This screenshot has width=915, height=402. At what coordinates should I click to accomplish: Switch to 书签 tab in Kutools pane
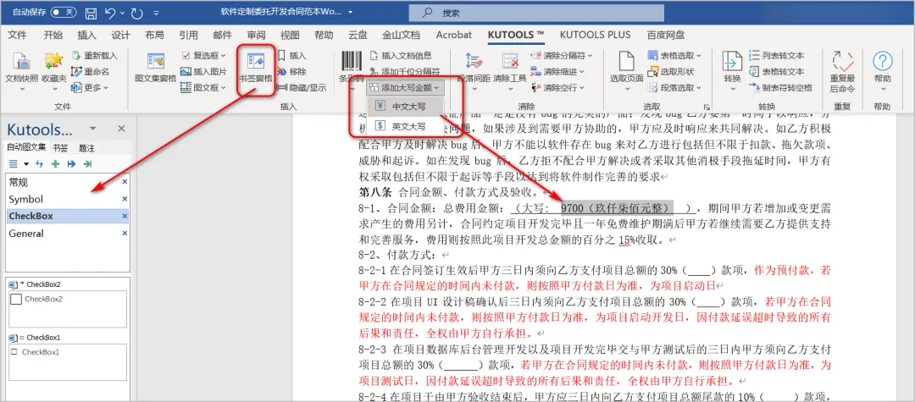click(x=59, y=148)
